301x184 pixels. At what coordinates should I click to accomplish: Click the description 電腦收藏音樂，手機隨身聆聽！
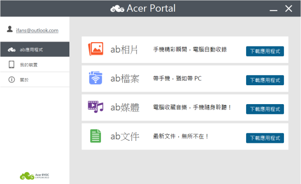(x=192, y=107)
